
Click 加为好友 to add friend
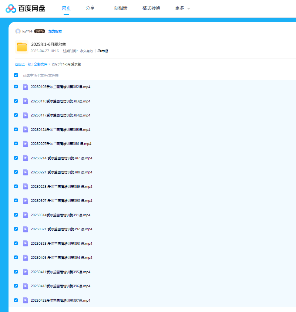pos(55,31)
